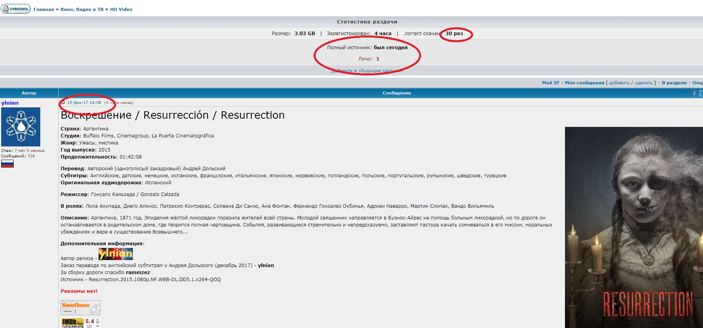Click the Russian flag icon under the author
This screenshot has height=328, width=703.
pyautogui.click(x=7, y=164)
